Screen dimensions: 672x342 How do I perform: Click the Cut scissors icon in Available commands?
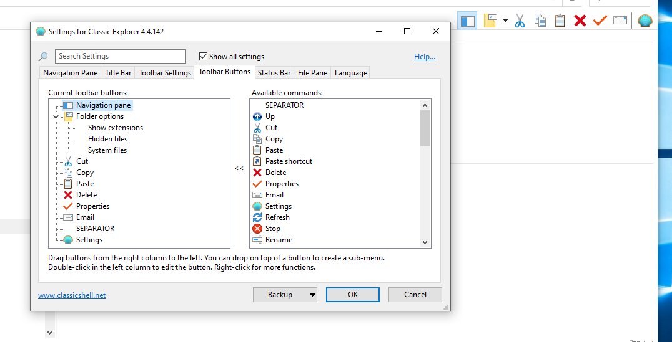(257, 128)
